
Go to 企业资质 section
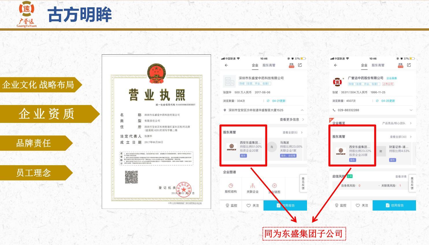click(50, 114)
